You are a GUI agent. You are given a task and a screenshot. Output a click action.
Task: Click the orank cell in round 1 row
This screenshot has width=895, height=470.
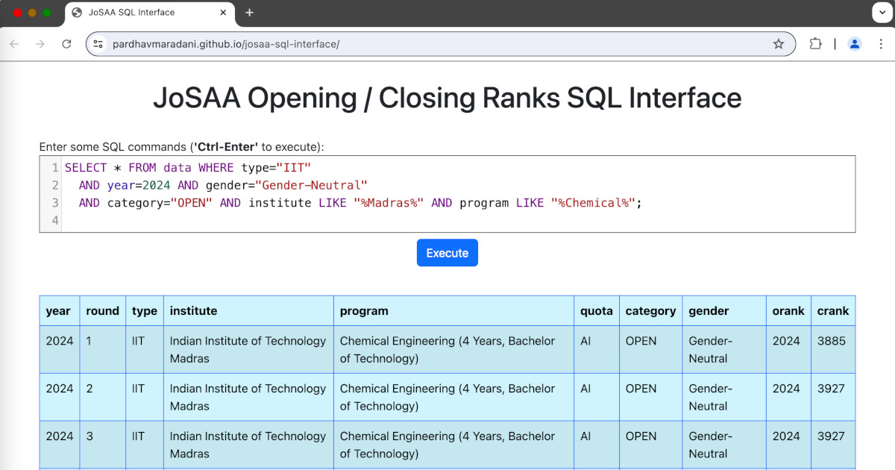coord(789,350)
